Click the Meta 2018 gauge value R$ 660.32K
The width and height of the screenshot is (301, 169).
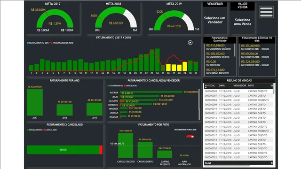click(116, 23)
